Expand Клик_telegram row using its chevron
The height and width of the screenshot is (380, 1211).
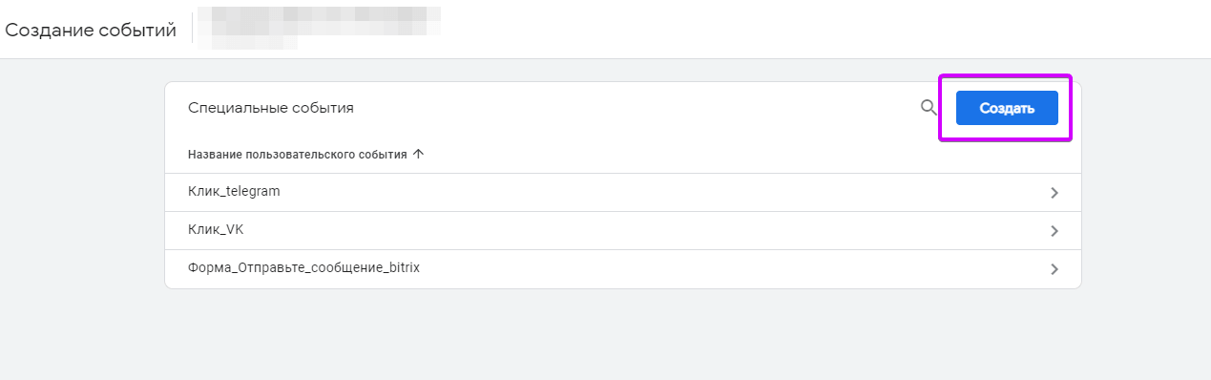[1054, 192]
